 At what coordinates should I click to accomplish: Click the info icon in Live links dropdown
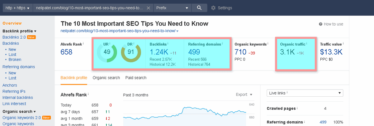tap(287, 93)
